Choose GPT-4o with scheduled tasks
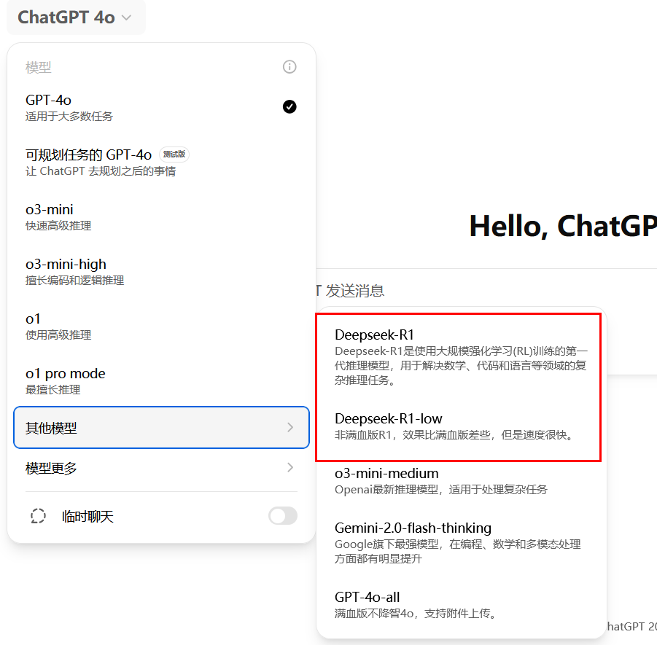Viewport: 657px width, 645px height. point(161,162)
